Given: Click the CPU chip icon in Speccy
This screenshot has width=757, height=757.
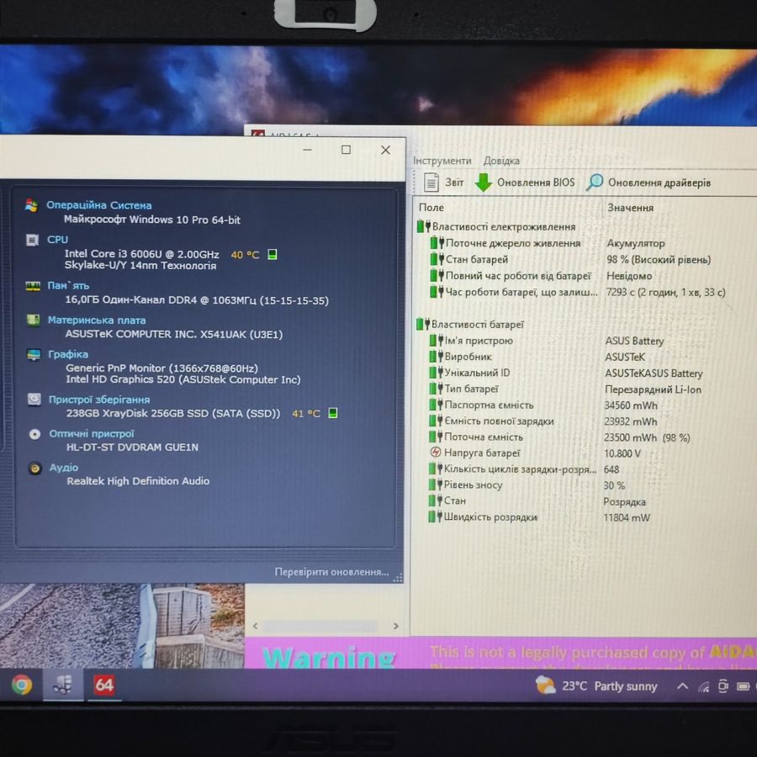Looking at the screenshot, I should click(32, 240).
